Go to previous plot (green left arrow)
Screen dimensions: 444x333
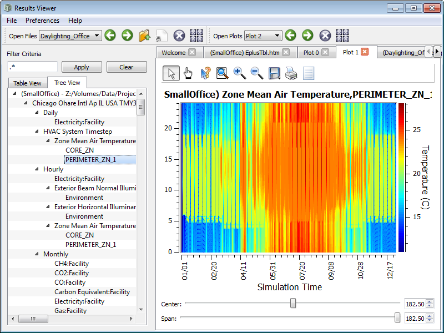pos(290,36)
